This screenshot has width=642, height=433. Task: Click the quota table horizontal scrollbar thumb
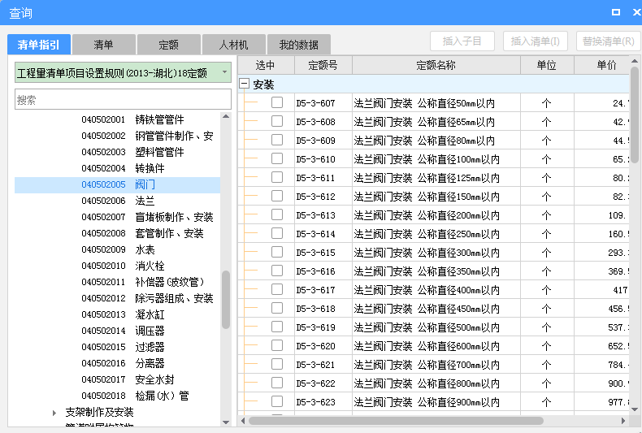[x=396, y=421]
